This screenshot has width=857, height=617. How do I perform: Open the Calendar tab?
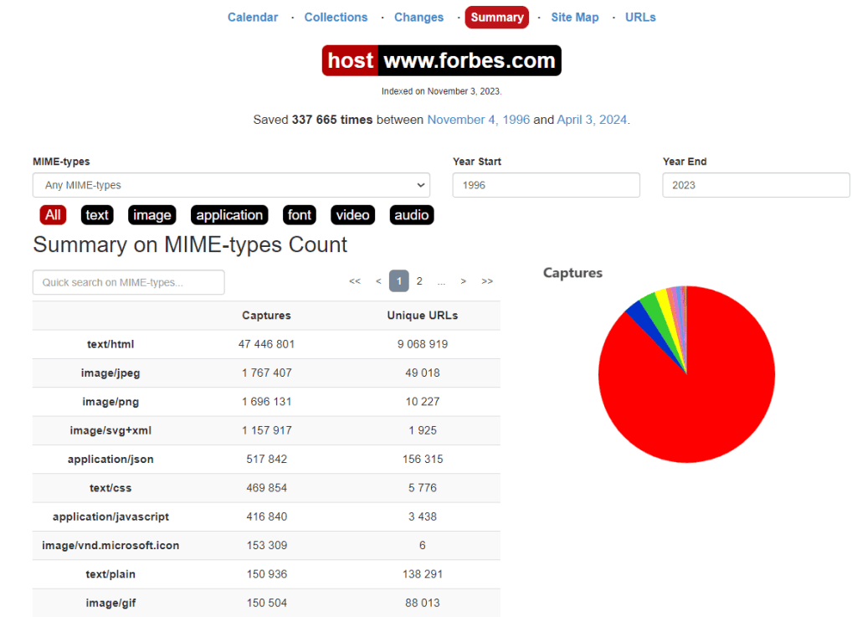(x=253, y=18)
